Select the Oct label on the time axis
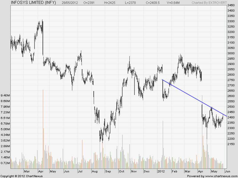This screenshot has width=238, height=178. [122, 171]
